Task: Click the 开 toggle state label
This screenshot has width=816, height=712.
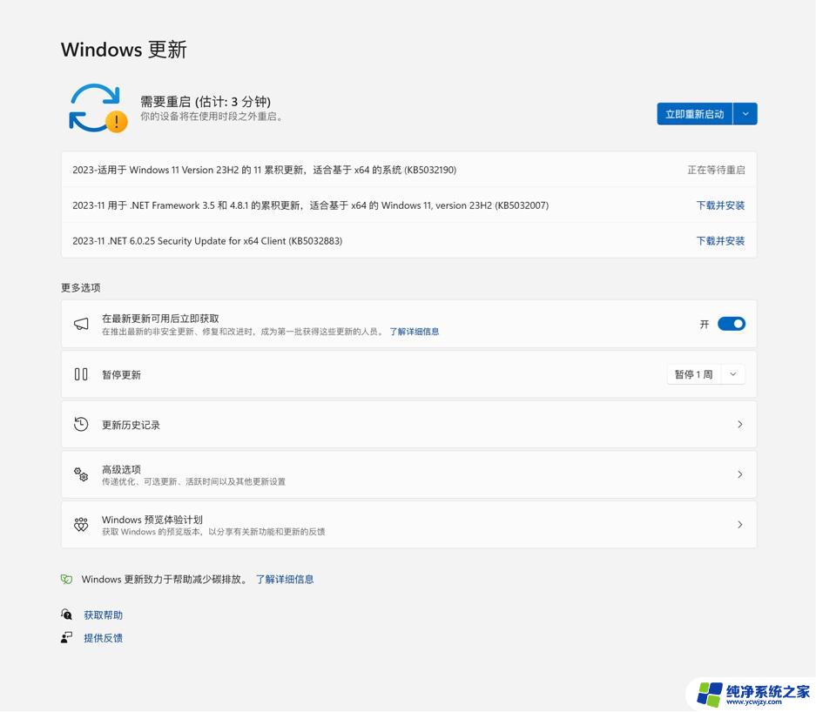Action: click(705, 325)
